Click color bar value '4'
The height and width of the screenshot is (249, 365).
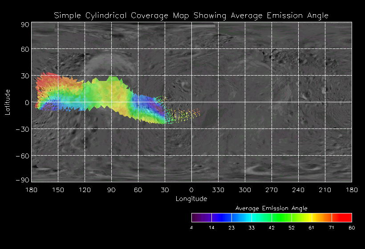click(191, 228)
